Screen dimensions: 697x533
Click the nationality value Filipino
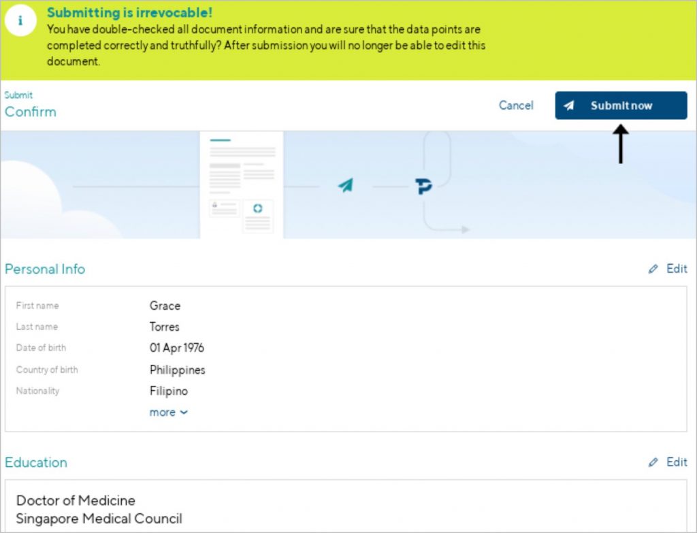(x=169, y=391)
